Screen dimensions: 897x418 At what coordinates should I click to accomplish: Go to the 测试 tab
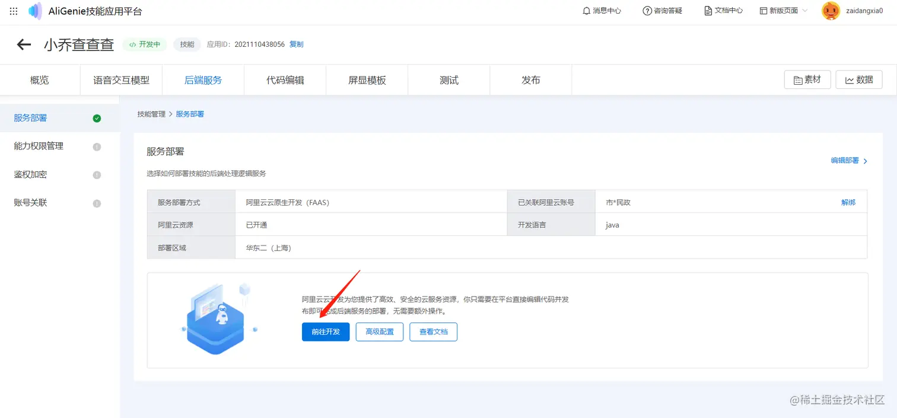pyautogui.click(x=449, y=80)
